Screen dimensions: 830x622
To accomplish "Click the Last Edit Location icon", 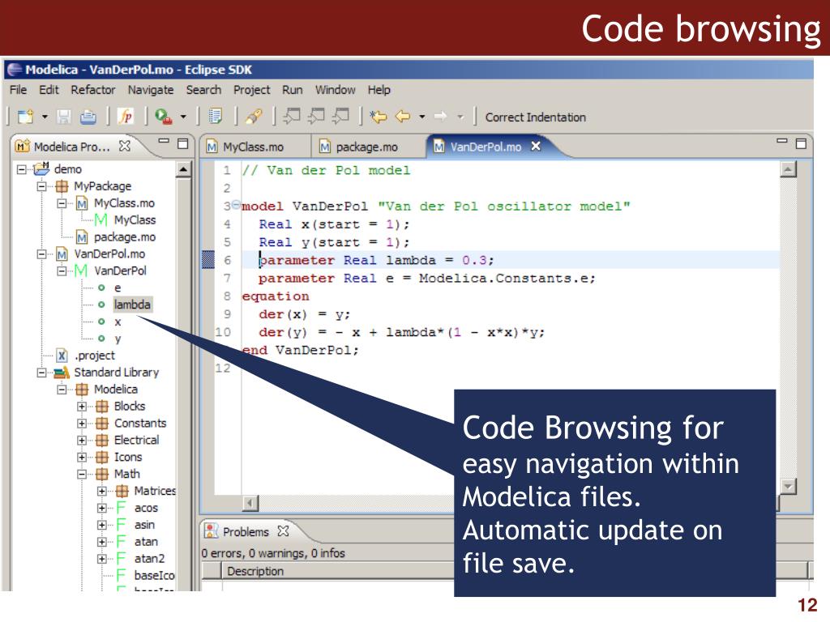I will (x=378, y=117).
